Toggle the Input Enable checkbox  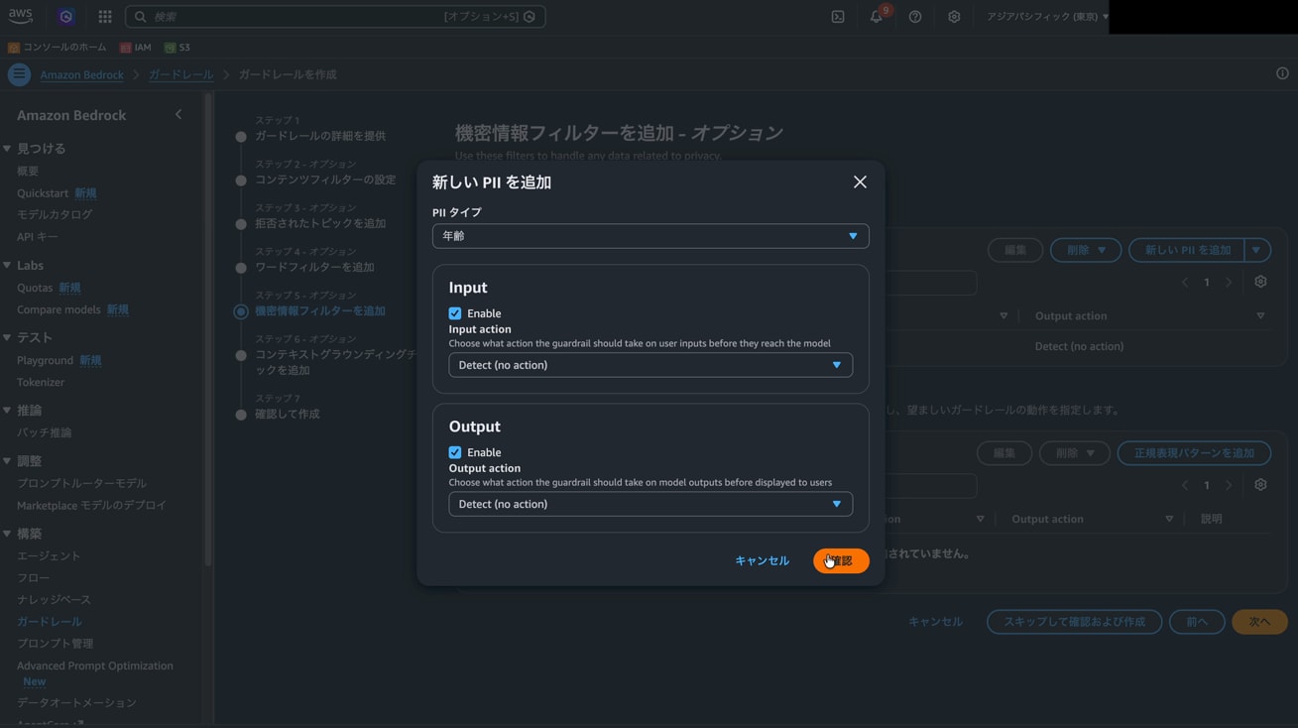[x=455, y=313]
